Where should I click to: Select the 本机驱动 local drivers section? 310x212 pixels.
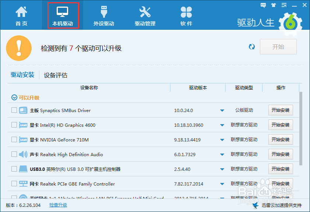point(63,15)
